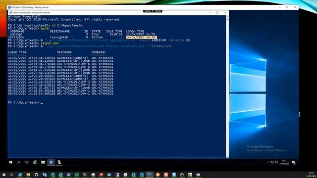Minimize the Administrator PowerShell window
Image resolution: width=317 pixels, height=178 pixels.
coord(210,12)
